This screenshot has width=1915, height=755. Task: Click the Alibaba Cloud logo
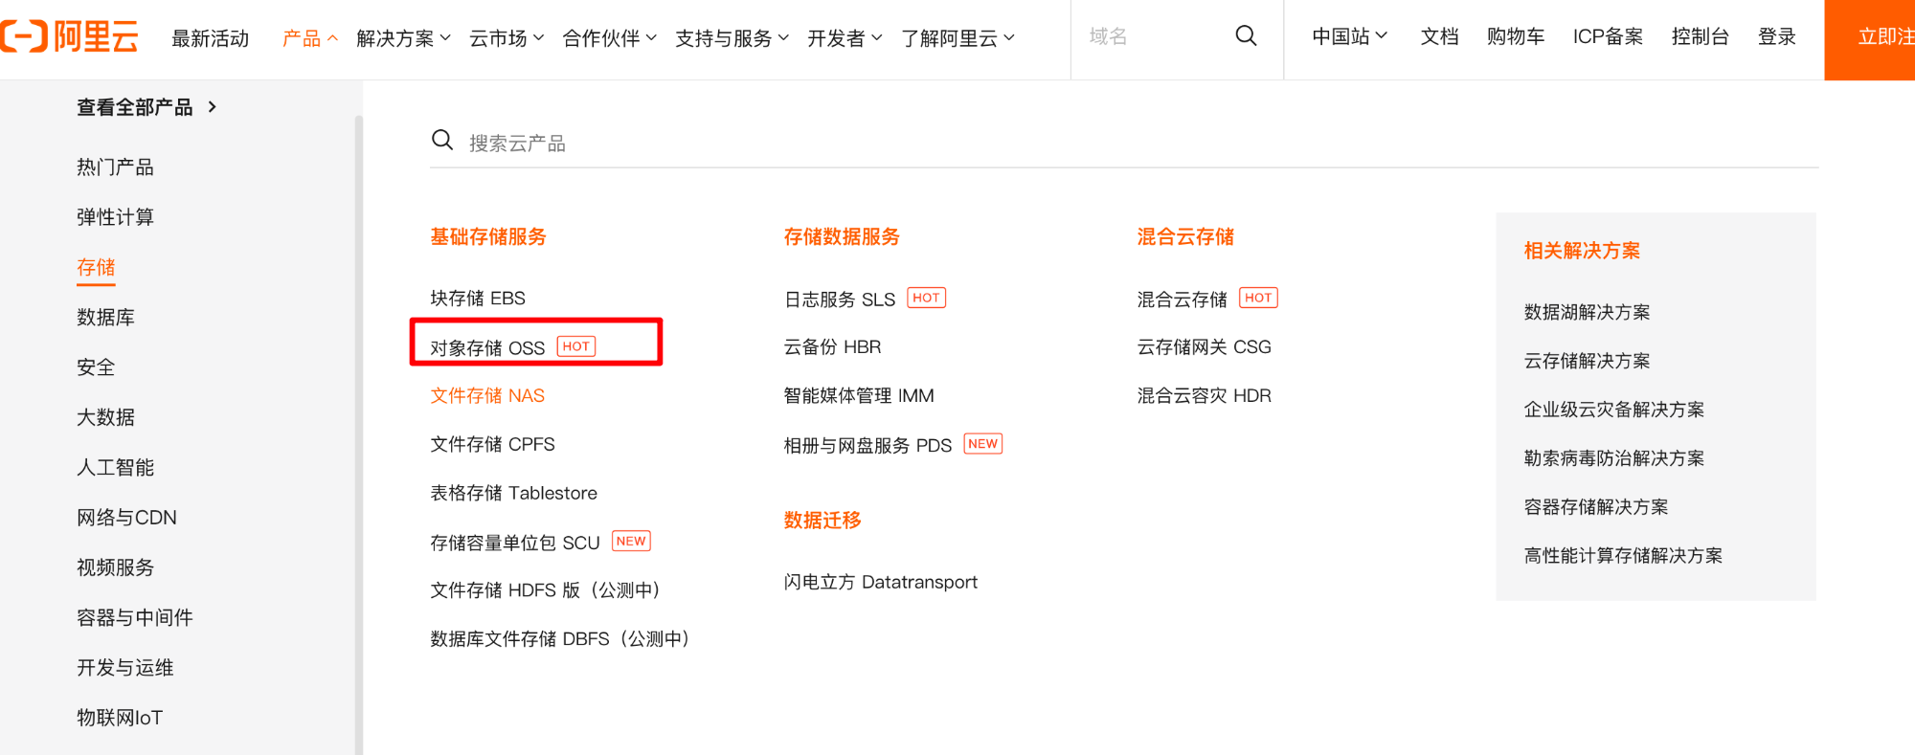[69, 37]
